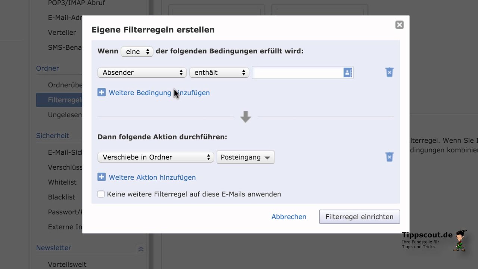Click 'Weitere Aktion hinzufügen' link
478x269 pixels.
(152, 177)
